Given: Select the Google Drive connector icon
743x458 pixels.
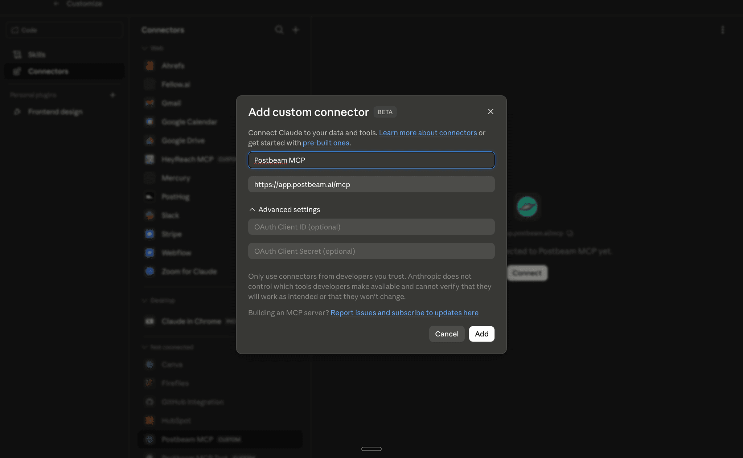Looking at the screenshot, I should [149, 140].
